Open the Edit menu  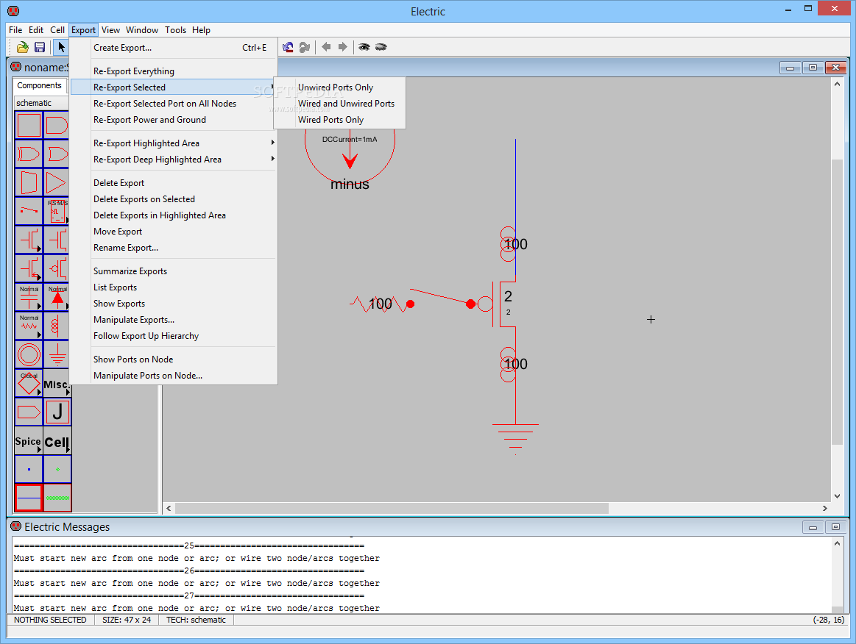click(36, 30)
